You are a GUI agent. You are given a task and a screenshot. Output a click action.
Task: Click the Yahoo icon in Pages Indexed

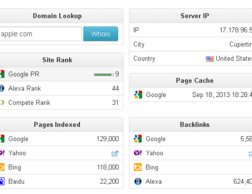(2, 153)
